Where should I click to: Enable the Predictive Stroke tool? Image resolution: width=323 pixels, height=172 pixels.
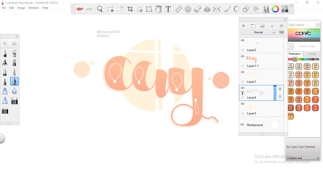236,9
